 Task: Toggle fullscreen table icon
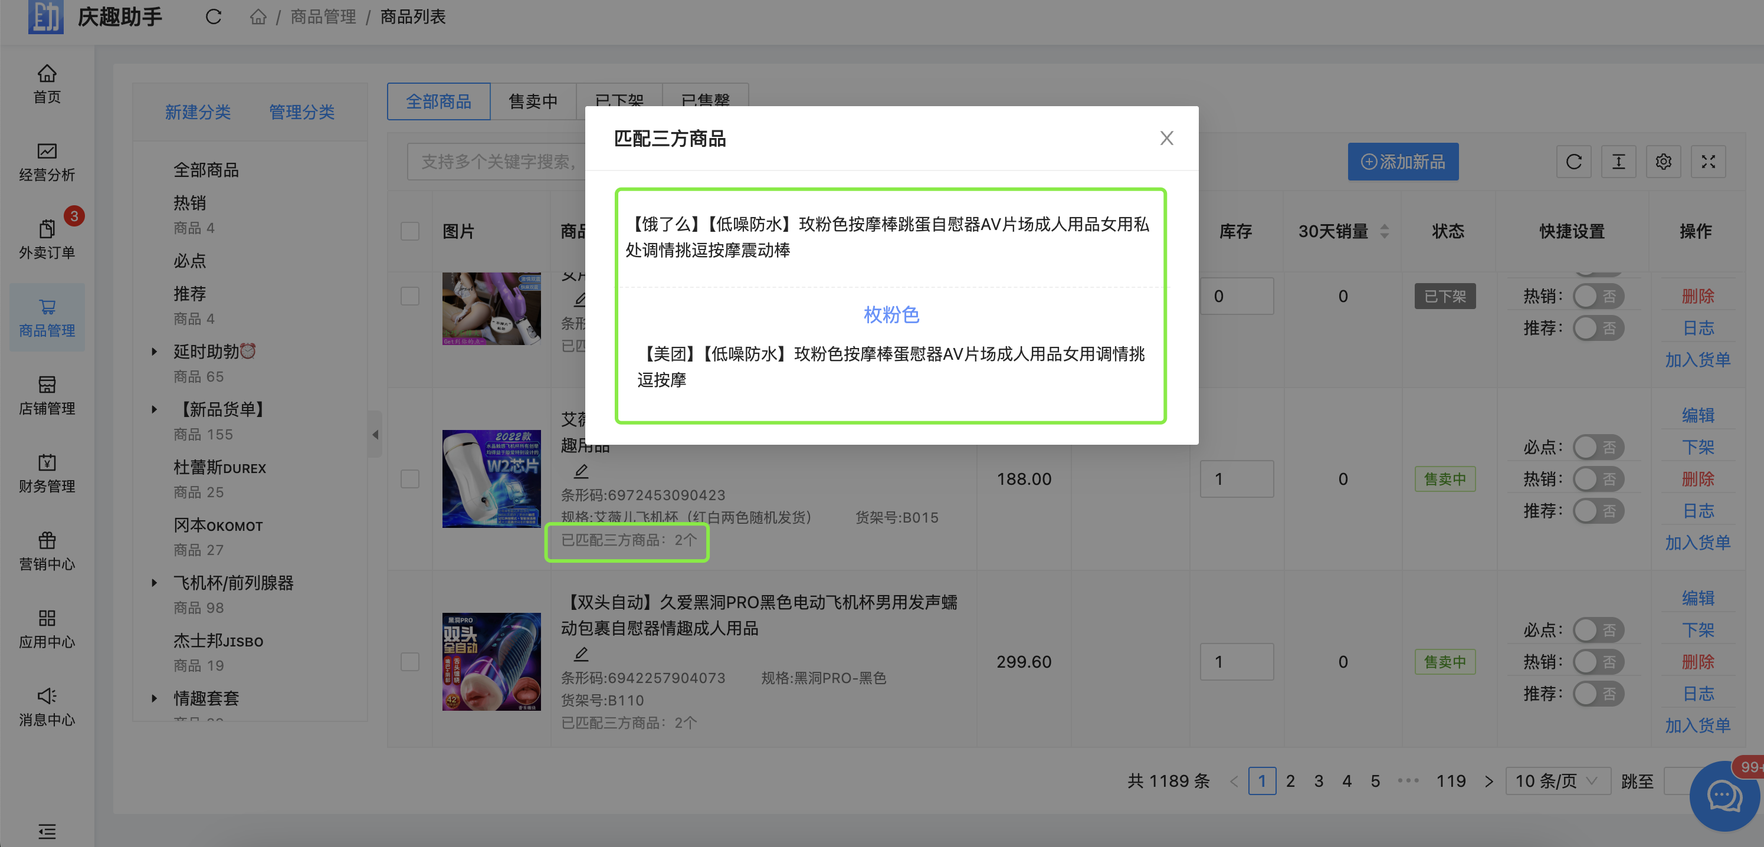point(1708,162)
